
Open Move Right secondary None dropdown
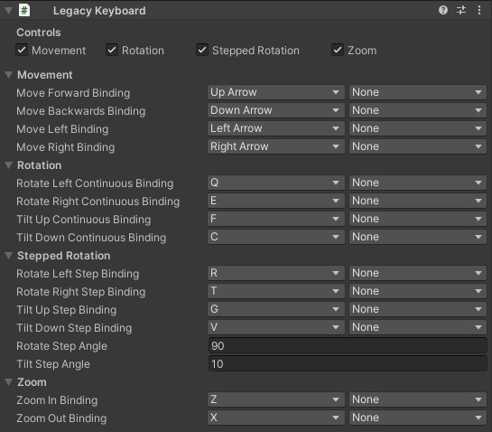(418, 146)
